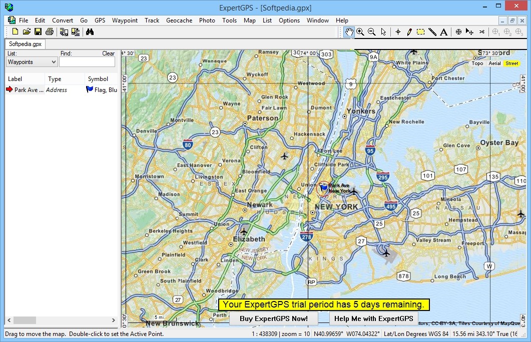Screen dimensions: 531x342
Task: Click the trial period remaining banner
Action: 324,304
